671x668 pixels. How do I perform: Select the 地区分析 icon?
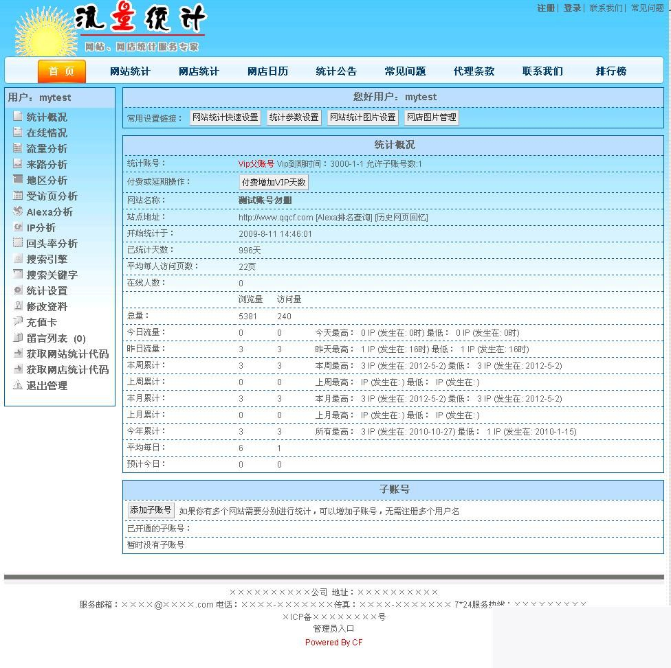19,180
